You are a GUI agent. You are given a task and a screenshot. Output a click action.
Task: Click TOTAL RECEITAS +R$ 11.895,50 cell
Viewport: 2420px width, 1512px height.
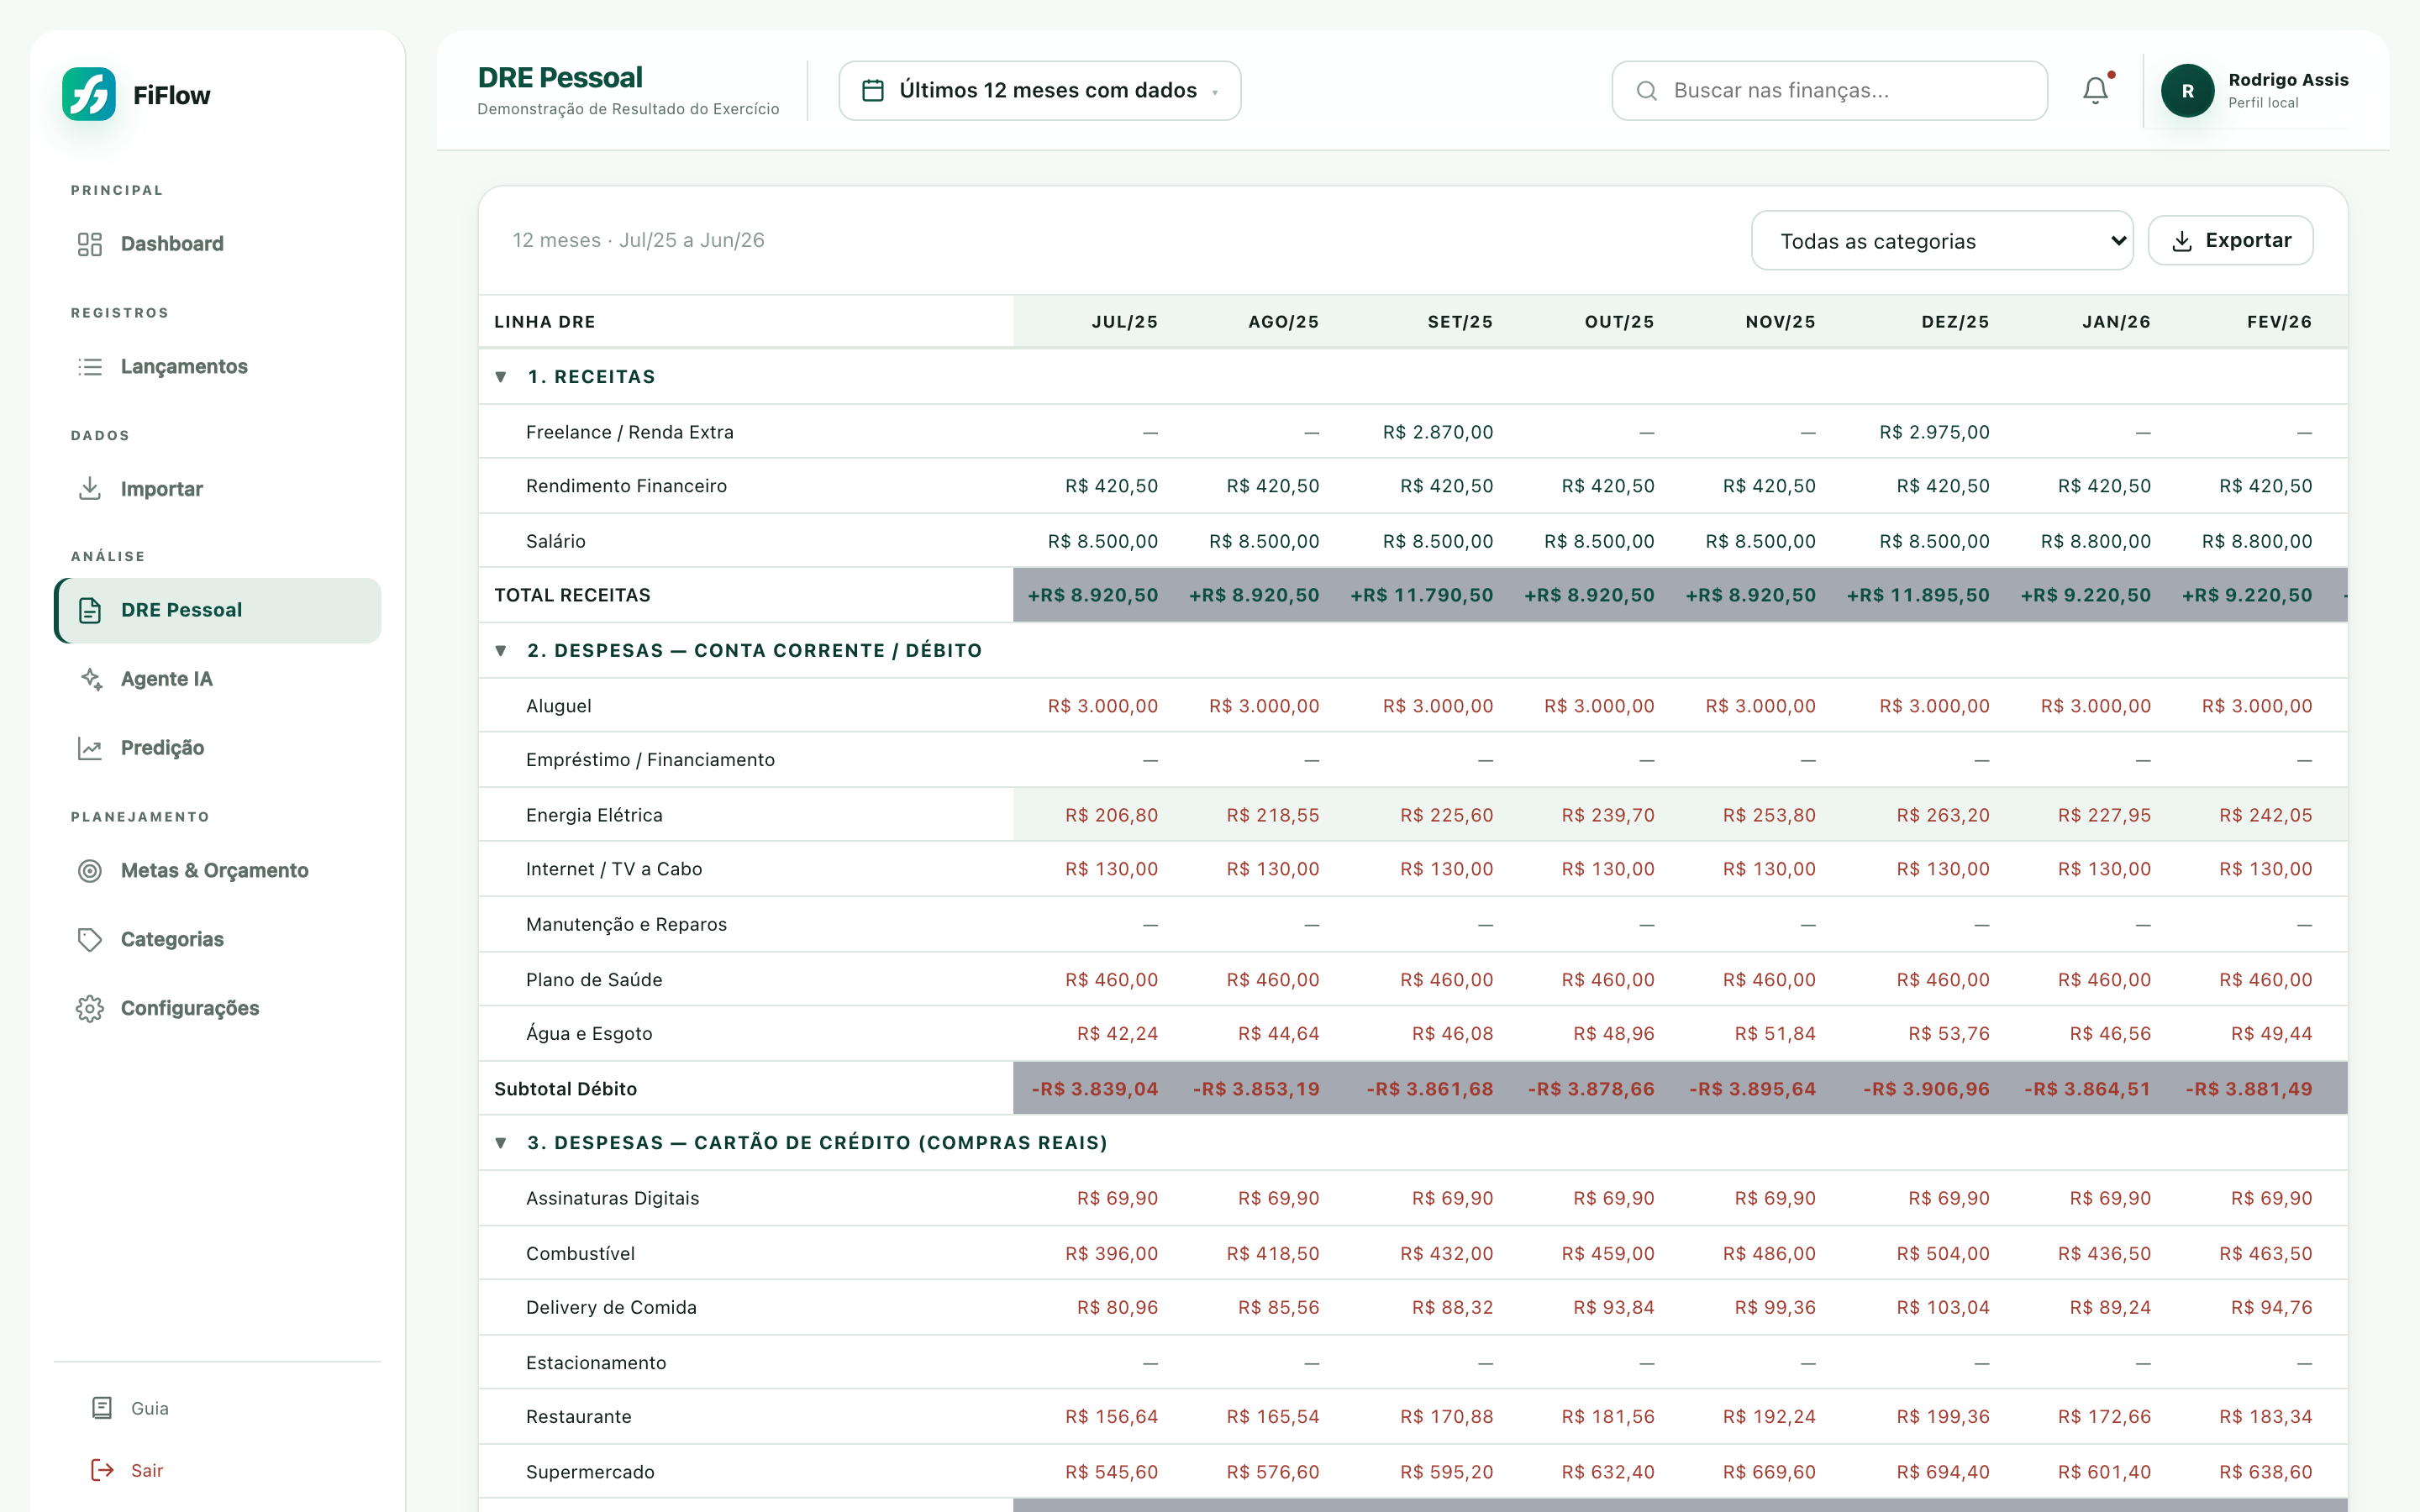coord(1918,595)
